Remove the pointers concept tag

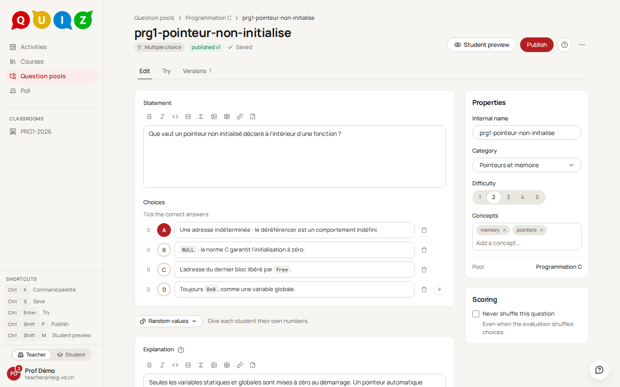(x=542, y=230)
